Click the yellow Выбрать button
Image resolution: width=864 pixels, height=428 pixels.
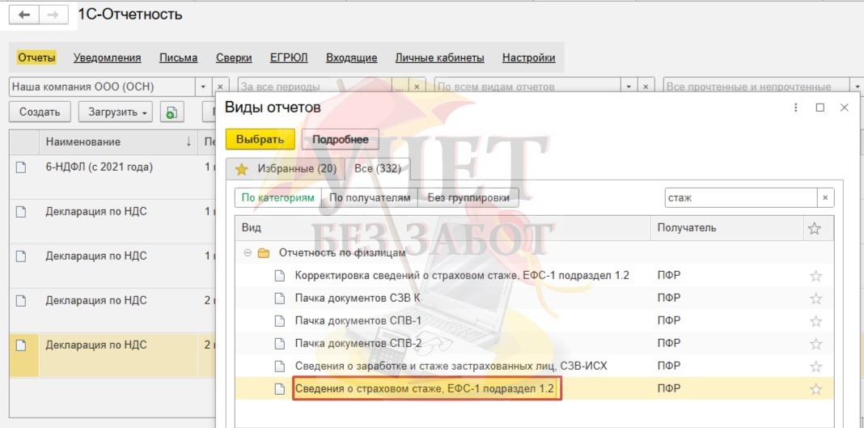coord(260,139)
